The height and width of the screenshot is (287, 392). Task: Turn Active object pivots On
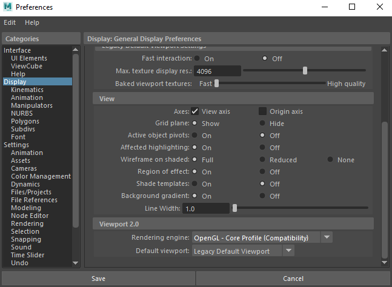pyautogui.click(x=194, y=135)
